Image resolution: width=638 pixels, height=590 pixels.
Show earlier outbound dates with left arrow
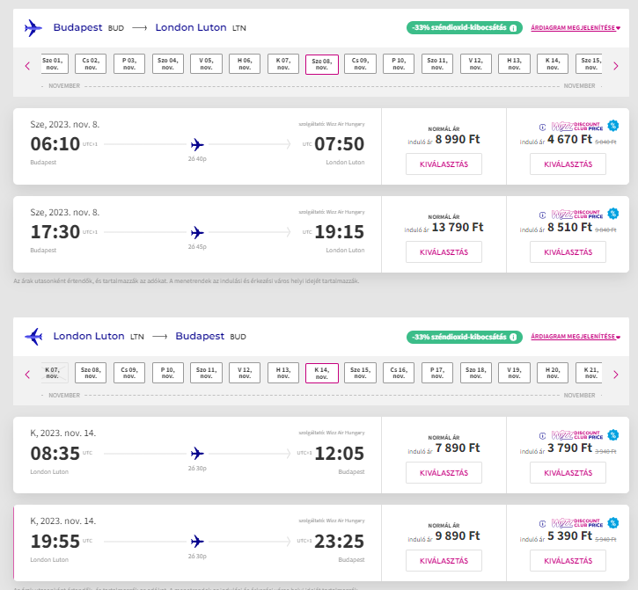pos(27,65)
